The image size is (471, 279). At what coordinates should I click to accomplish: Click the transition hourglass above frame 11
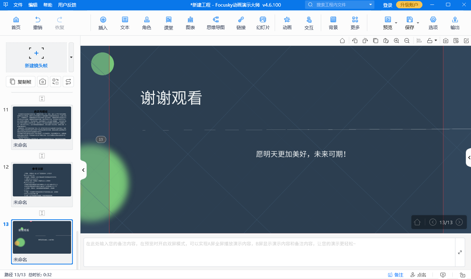tap(42, 99)
